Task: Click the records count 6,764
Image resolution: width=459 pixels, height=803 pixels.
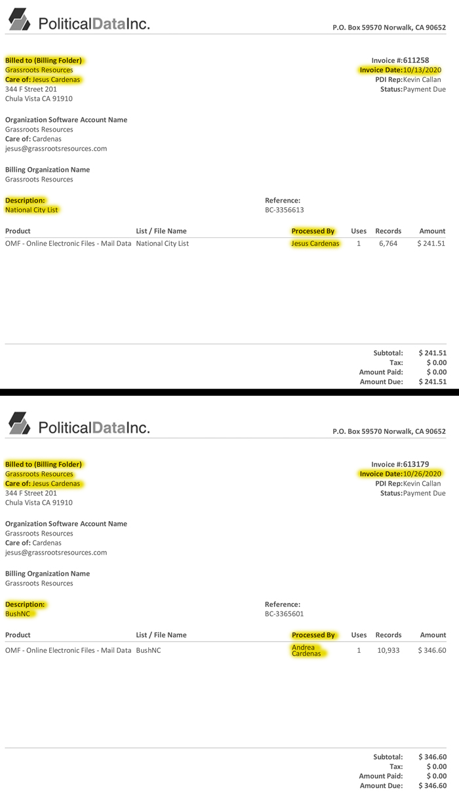Action: [x=388, y=244]
